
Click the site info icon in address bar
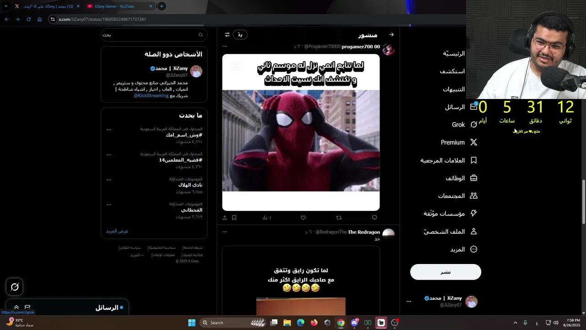click(53, 19)
